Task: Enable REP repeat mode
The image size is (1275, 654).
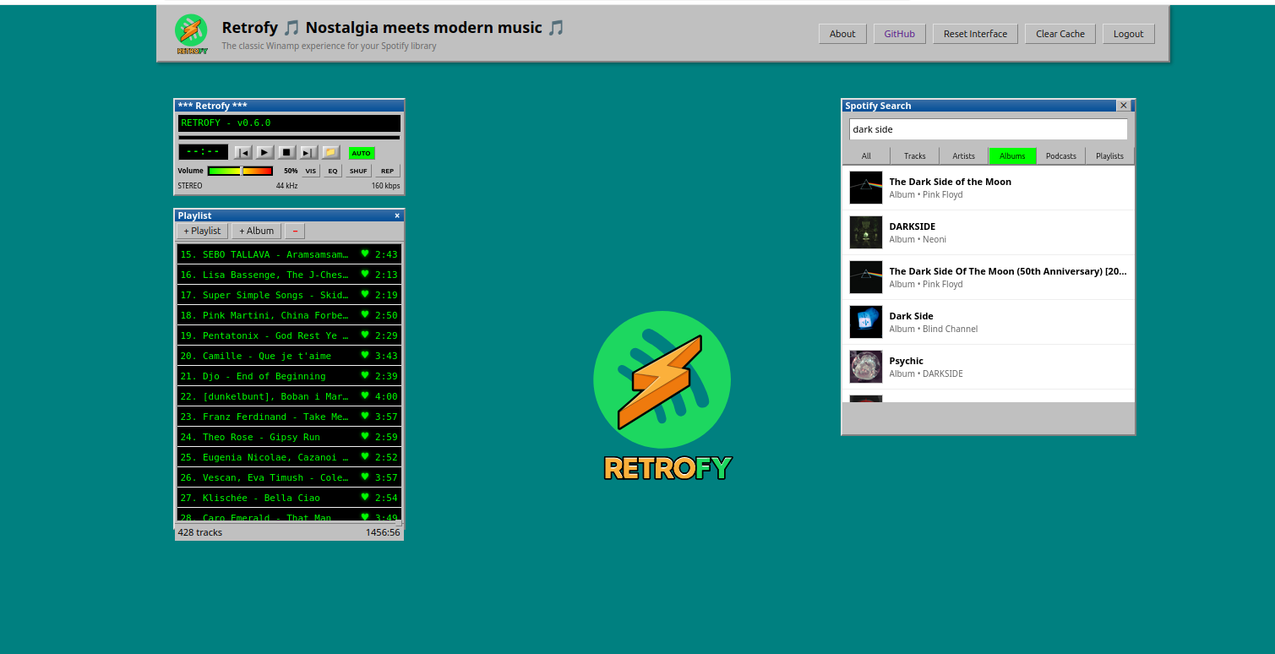Action: (x=387, y=171)
